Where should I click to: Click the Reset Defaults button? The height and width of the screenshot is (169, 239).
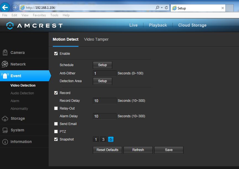tap(107, 150)
